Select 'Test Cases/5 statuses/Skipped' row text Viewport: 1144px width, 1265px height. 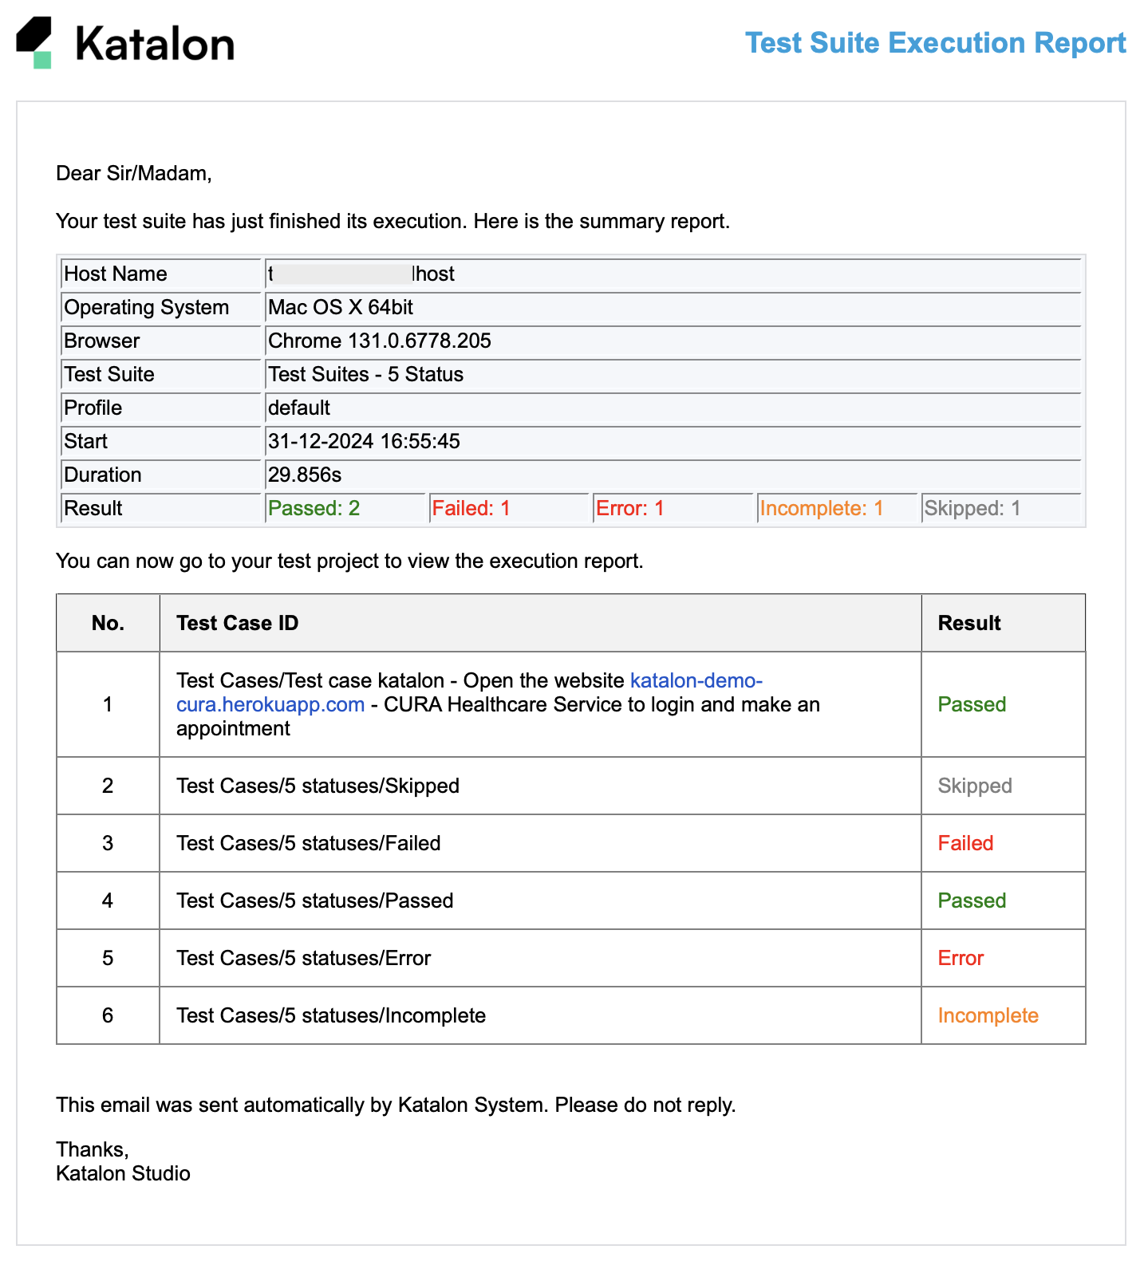pyautogui.click(x=318, y=786)
